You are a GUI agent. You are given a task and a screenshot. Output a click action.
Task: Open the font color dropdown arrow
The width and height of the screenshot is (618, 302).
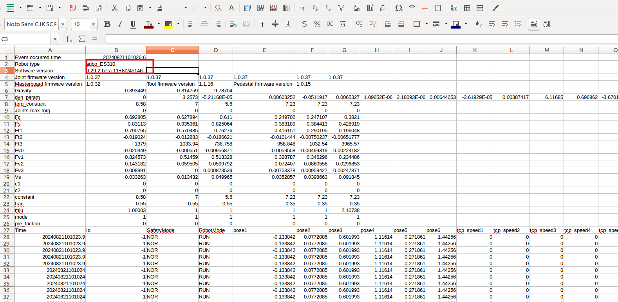[159, 24]
